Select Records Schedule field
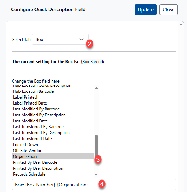 [53, 174]
